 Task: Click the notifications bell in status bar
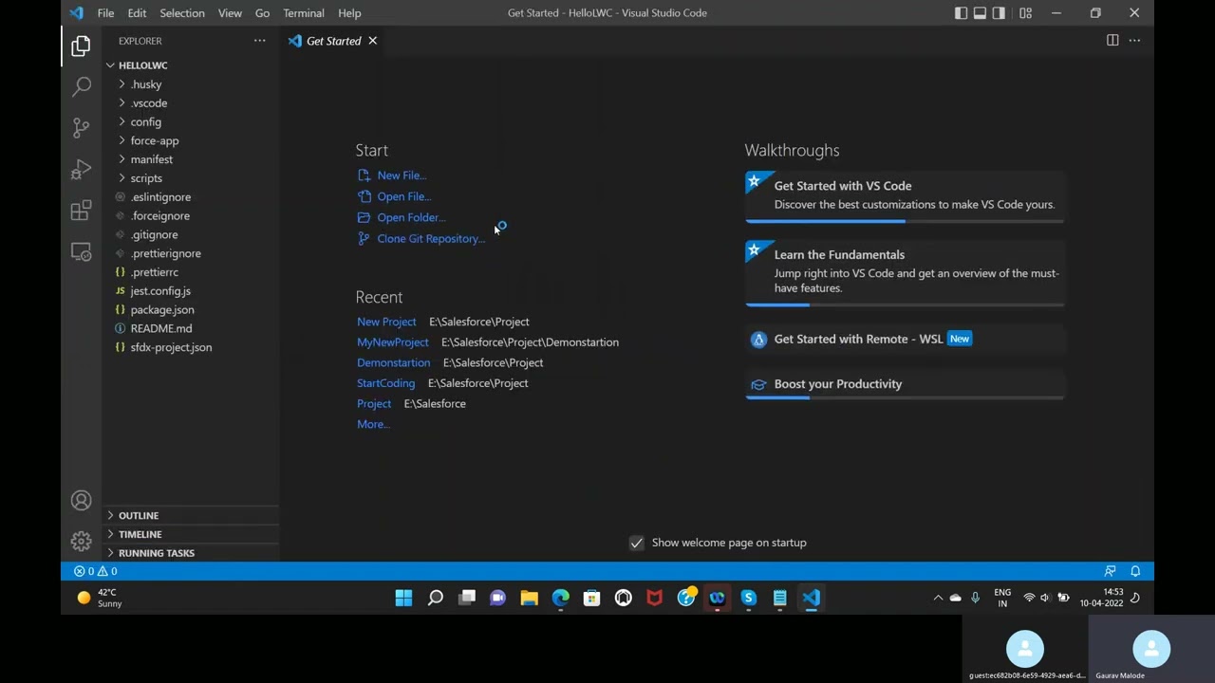click(x=1135, y=571)
